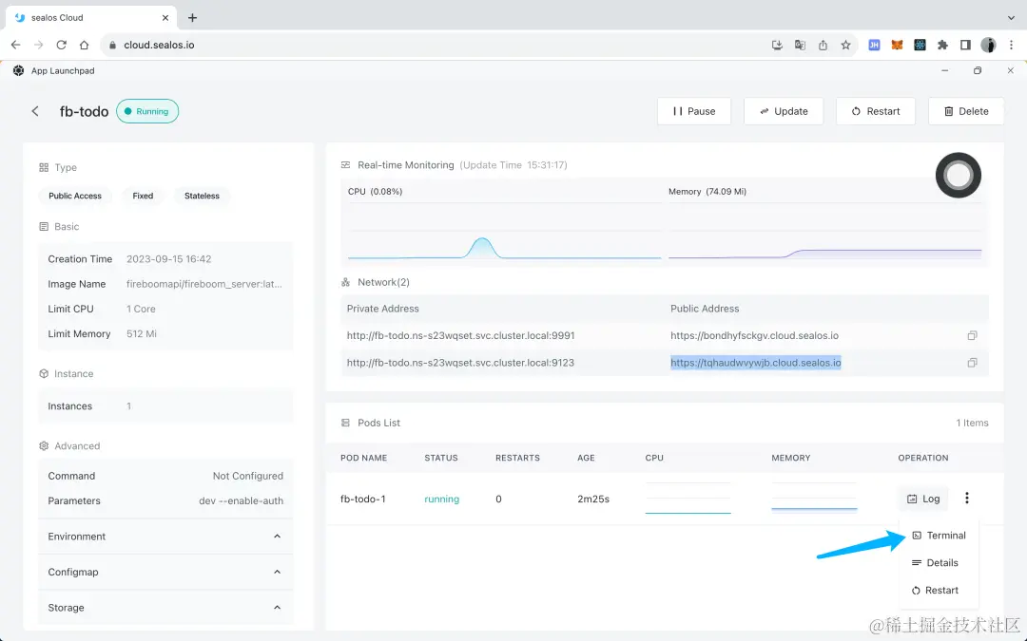
Task: Copy the bondhyfsckgv public address
Action: point(972,335)
